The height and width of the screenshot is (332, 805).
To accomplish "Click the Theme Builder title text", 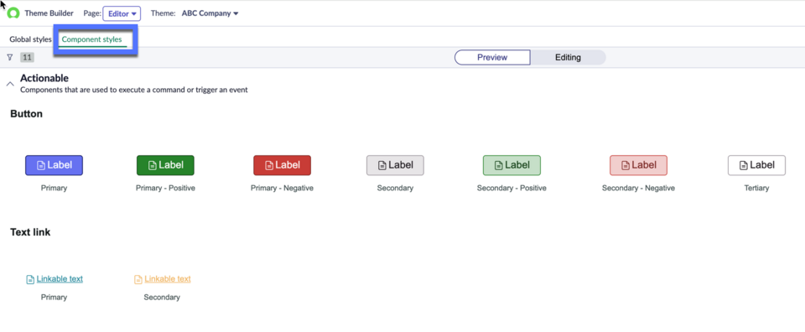I will 49,14.
